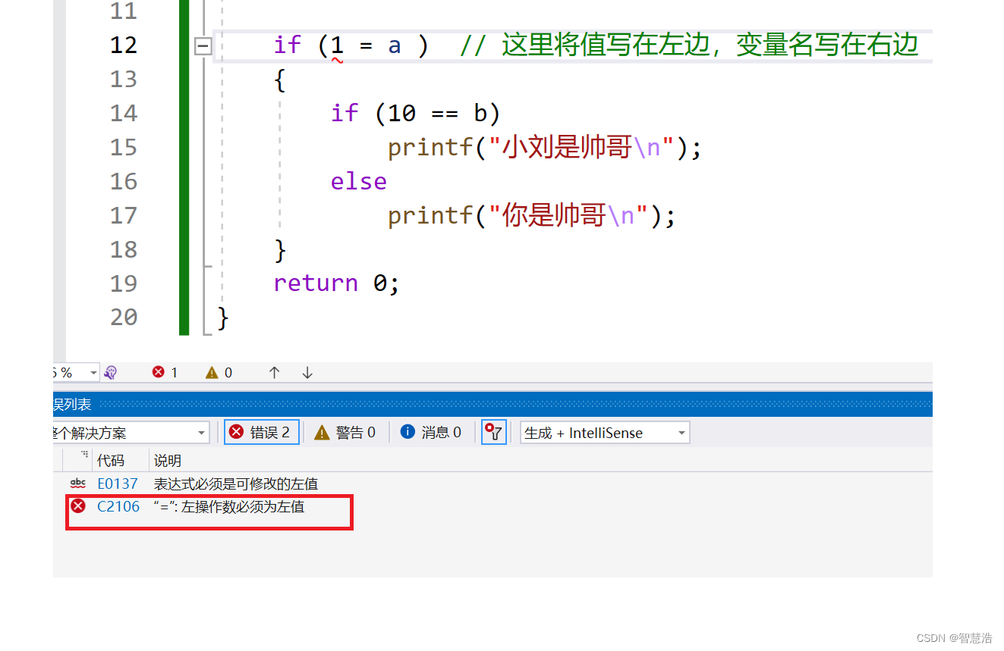Select the description "=": 左操作数必须为左值
The width and height of the screenshot is (1004, 651).
(229, 506)
